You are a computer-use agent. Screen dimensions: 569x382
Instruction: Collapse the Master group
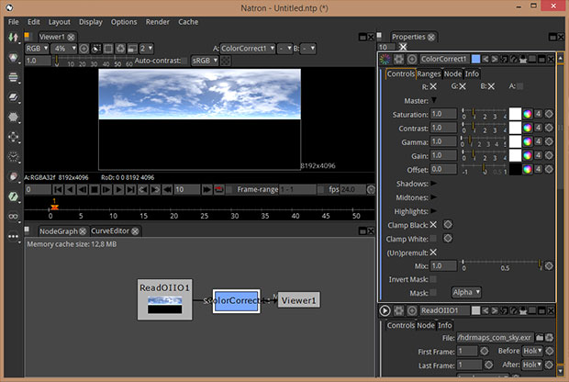point(434,100)
